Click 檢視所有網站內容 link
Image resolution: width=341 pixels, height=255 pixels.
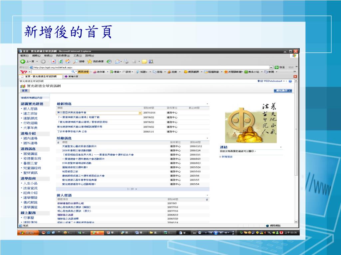pyautogui.click(x=32, y=98)
